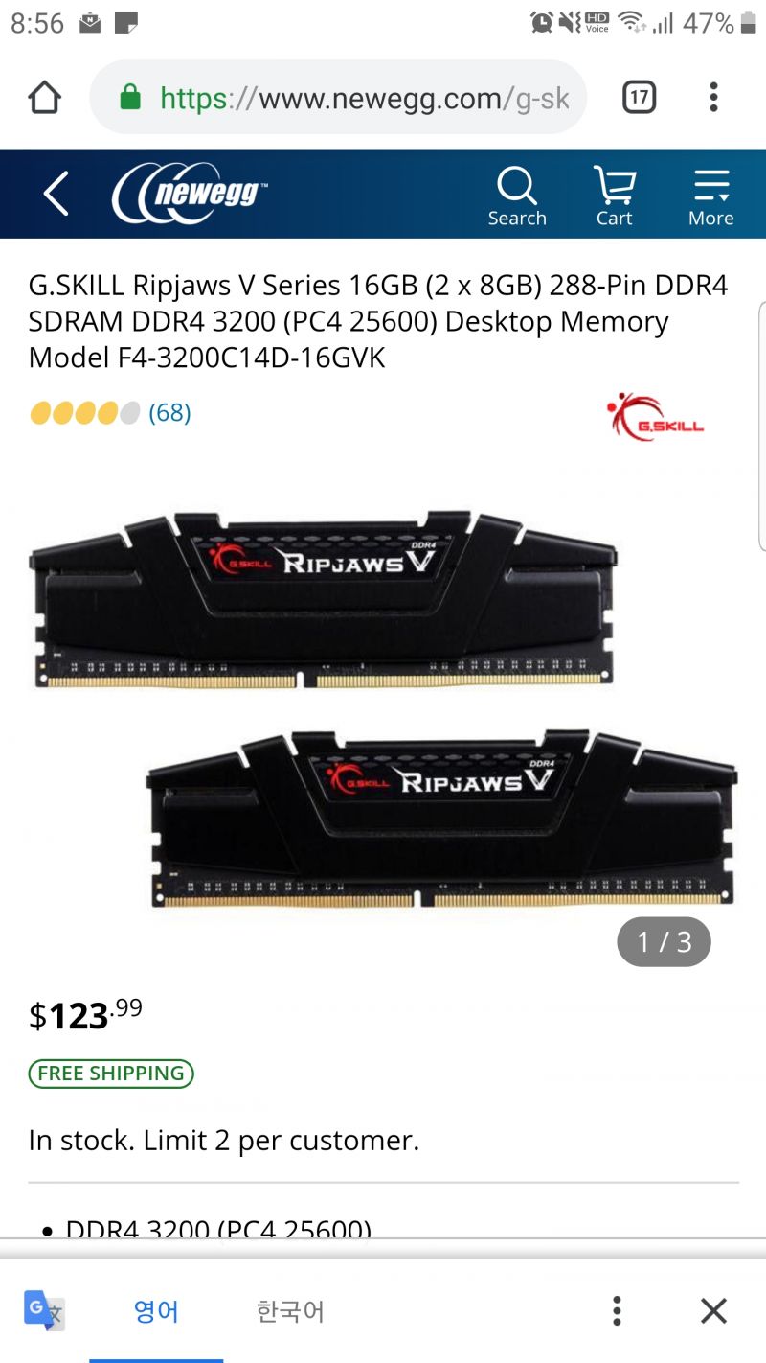This screenshot has width=766, height=1363.
Task: Open the 68 customer reviews link
Action: [169, 413]
